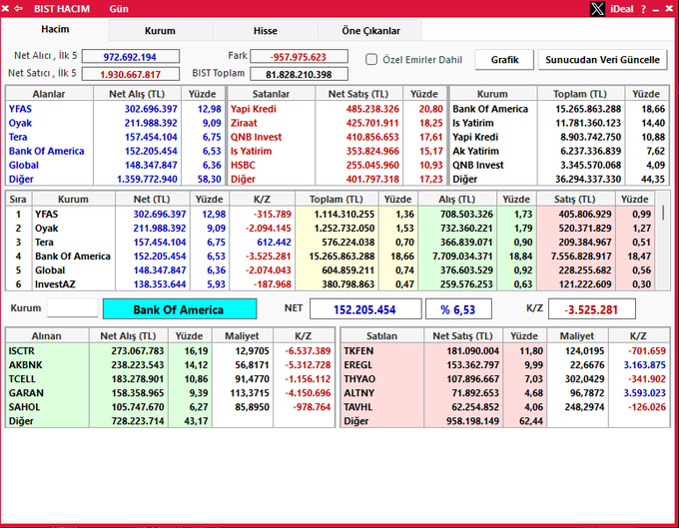679x528 pixels.
Task: Select Ak Yatirim in Kurum totals list
Action: click(x=476, y=151)
